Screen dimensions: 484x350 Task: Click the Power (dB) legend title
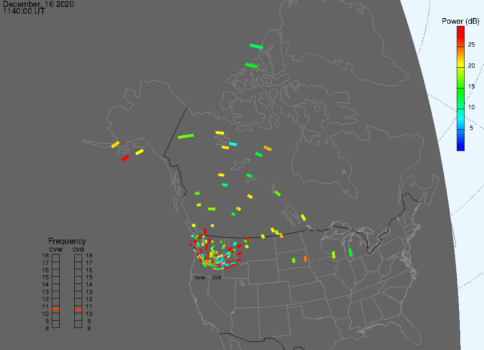tap(460, 21)
